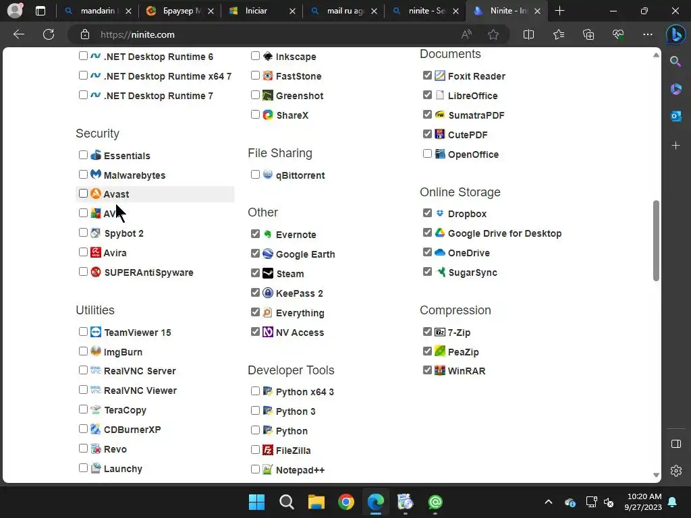Click the Google Drive for Desktop icon
This screenshot has height=518, width=691.
tap(440, 233)
